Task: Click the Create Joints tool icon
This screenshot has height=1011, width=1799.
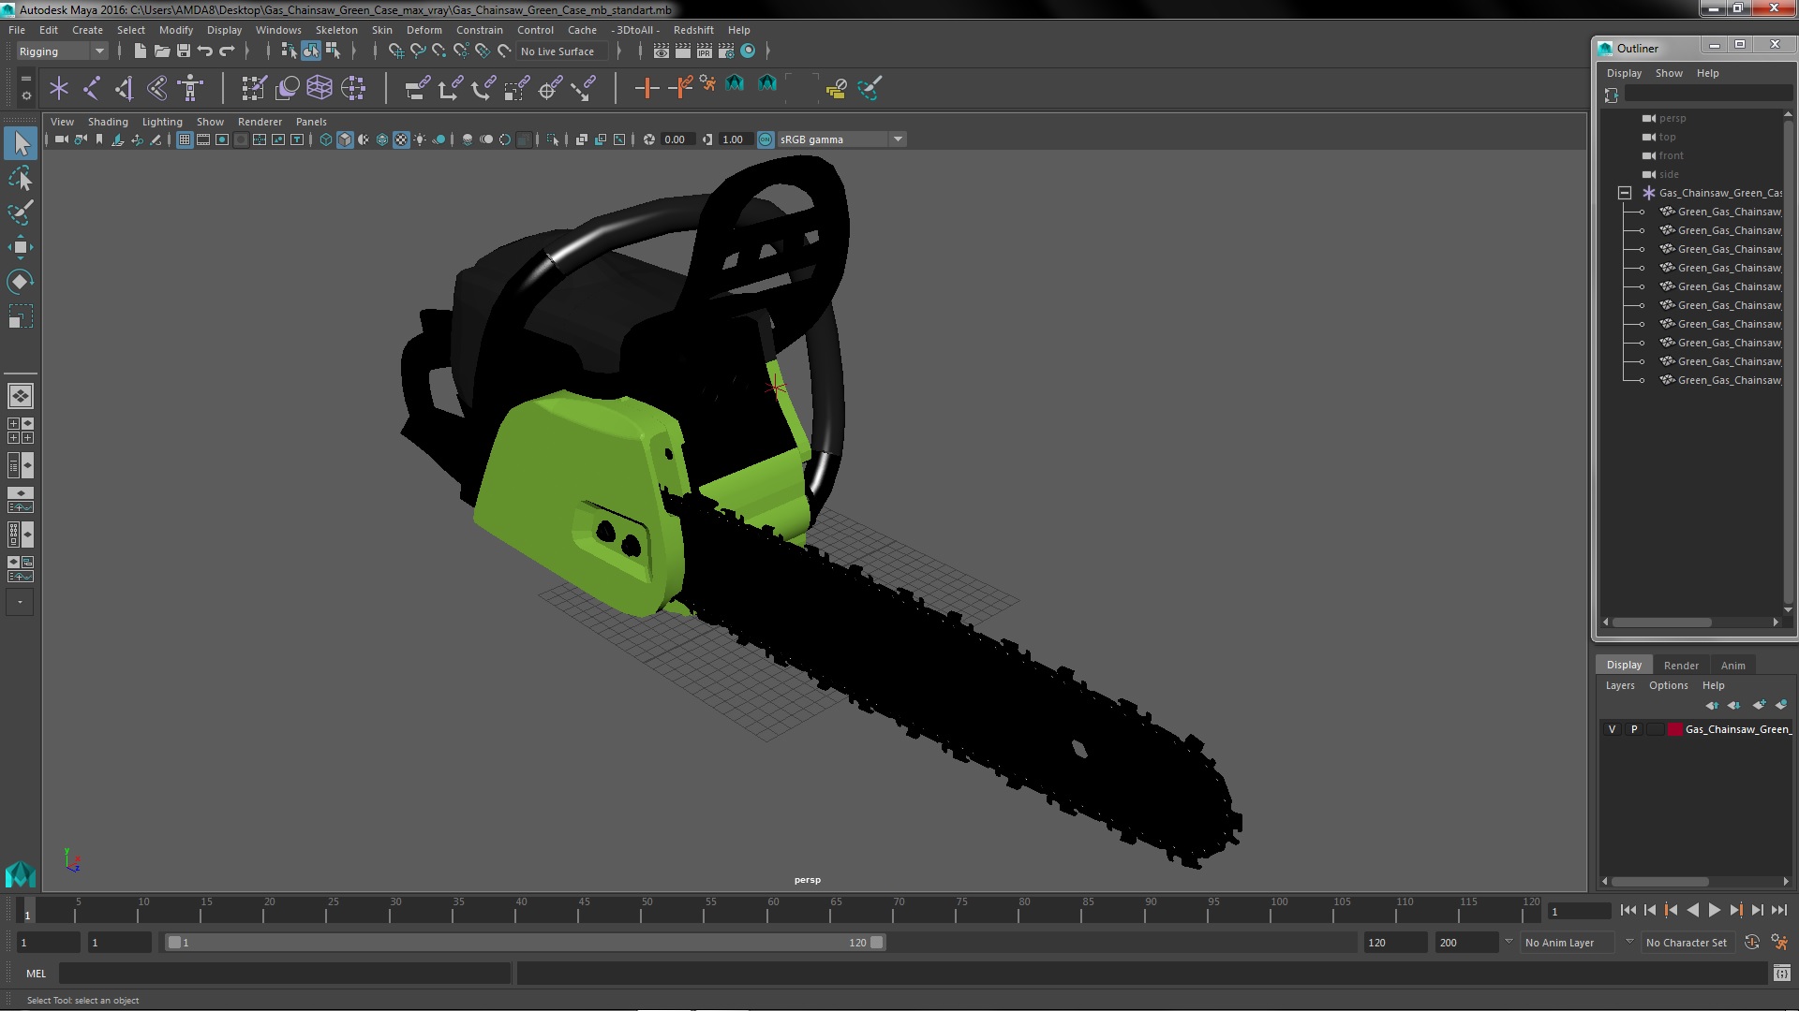Action: [92, 88]
